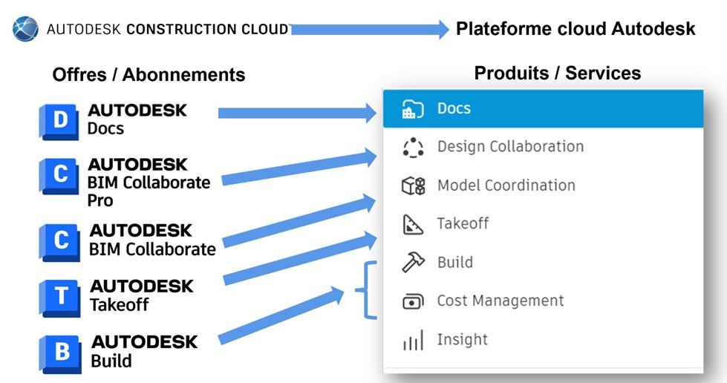Click the 'AUTODESK BIM Collaborate' offer label
The height and width of the screenshot is (383, 727).
[152, 240]
